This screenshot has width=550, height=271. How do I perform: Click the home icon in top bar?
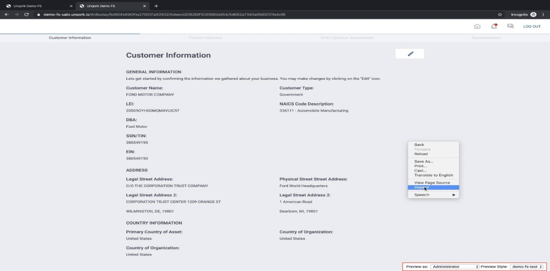click(x=477, y=27)
